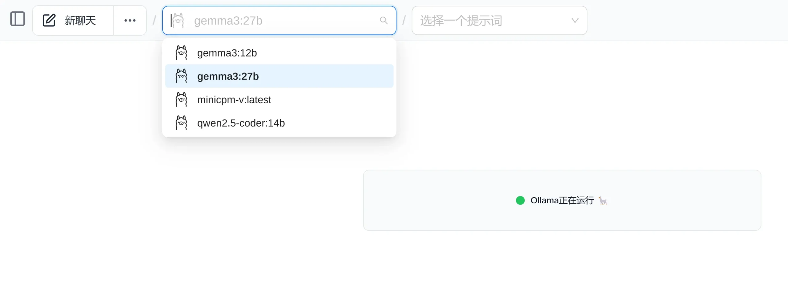Image resolution: width=788 pixels, height=305 pixels.
Task: Click the llama icon beside gemma3:12b
Action: click(x=182, y=52)
